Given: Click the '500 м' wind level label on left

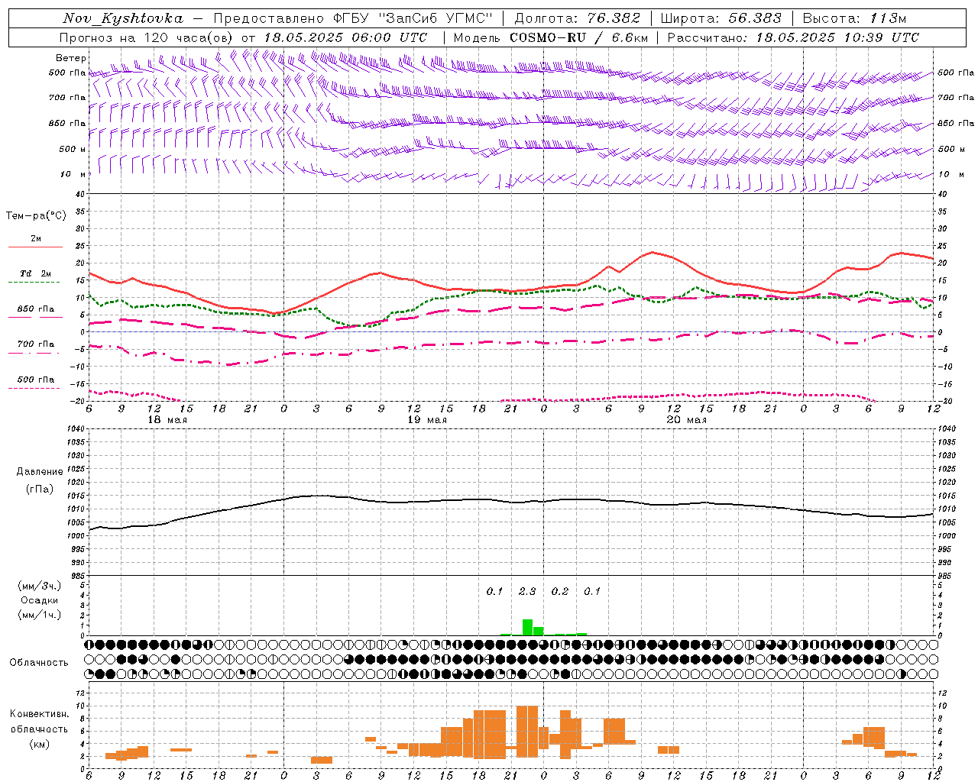Looking at the screenshot, I should click(x=73, y=149).
